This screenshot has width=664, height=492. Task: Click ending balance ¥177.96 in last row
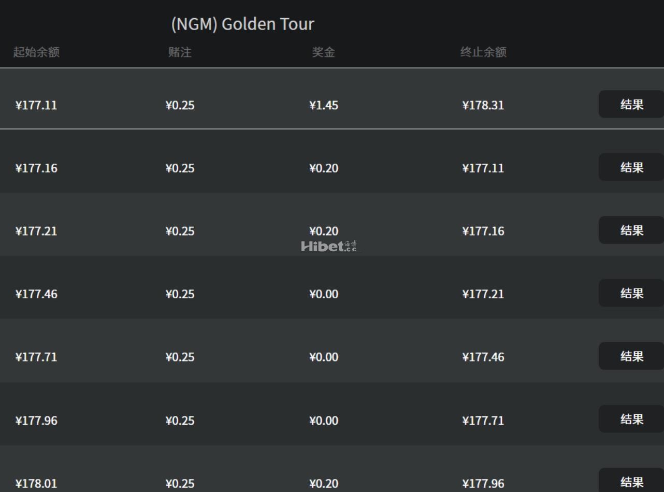pos(483,484)
